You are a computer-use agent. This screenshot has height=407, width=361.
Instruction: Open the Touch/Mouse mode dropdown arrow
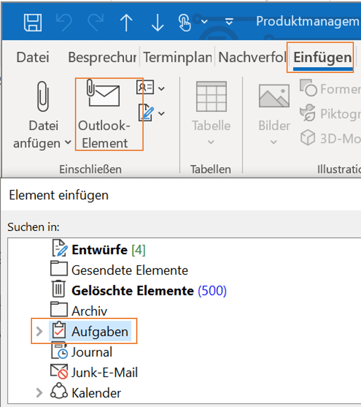pyautogui.click(x=204, y=22)
